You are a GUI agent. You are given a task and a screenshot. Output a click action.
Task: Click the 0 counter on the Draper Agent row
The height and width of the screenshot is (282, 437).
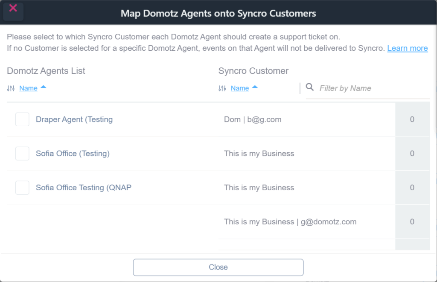[412, 119]
